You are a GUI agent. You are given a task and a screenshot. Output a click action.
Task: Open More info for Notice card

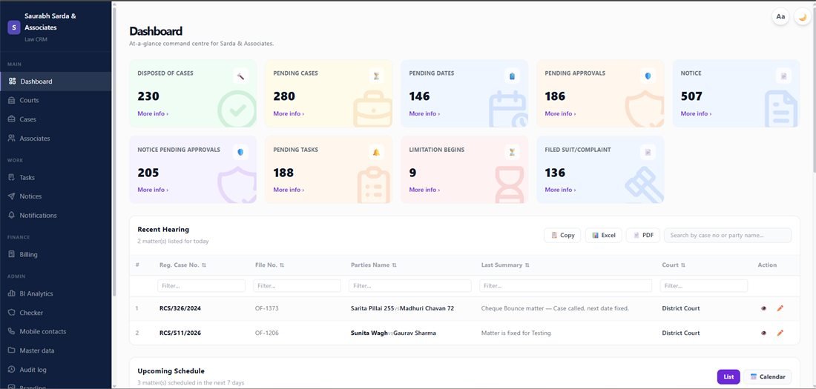(696, 113)
